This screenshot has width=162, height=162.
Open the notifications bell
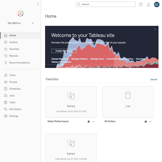click(x=148, y=5)
